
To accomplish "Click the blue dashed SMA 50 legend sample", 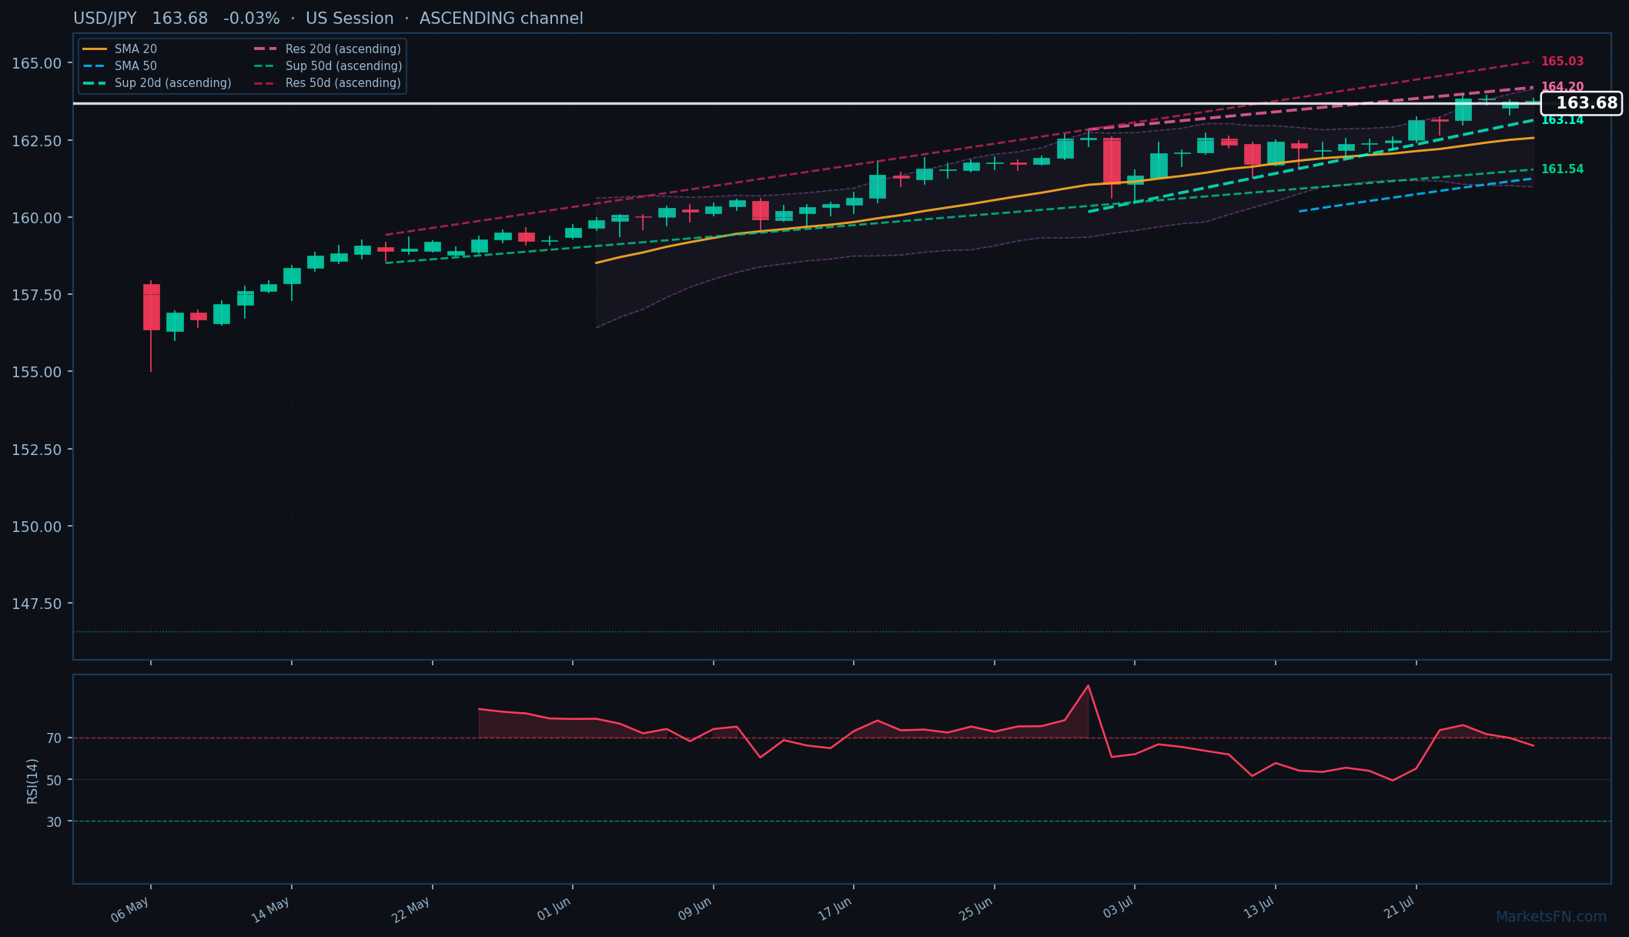I will coord(95,66).
